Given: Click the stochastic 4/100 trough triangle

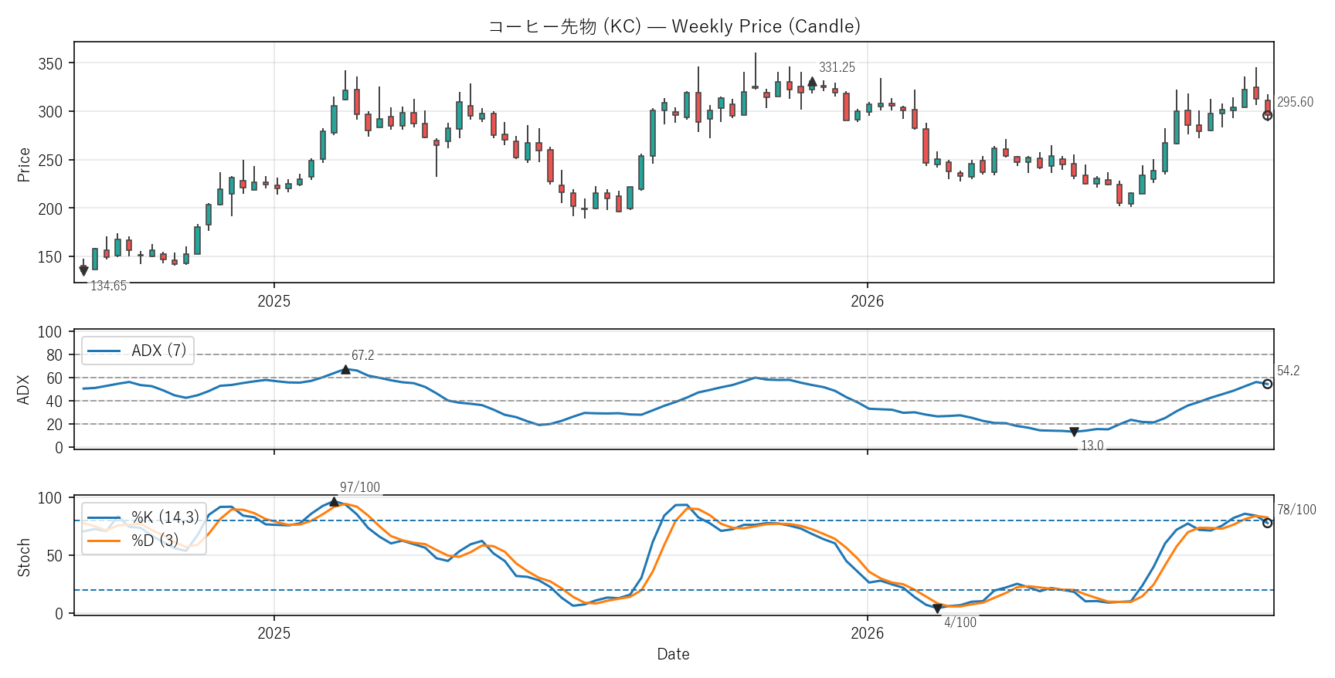Looking at the screenshot, I should click(937, 609).
